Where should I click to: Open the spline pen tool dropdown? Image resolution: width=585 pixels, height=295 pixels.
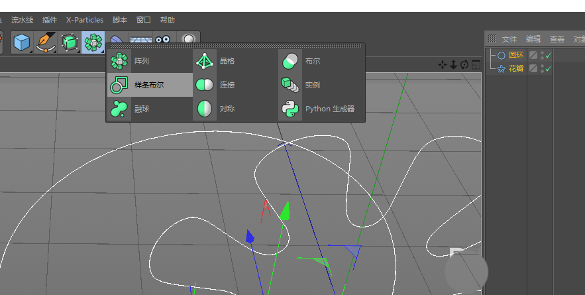coord(46,43)
